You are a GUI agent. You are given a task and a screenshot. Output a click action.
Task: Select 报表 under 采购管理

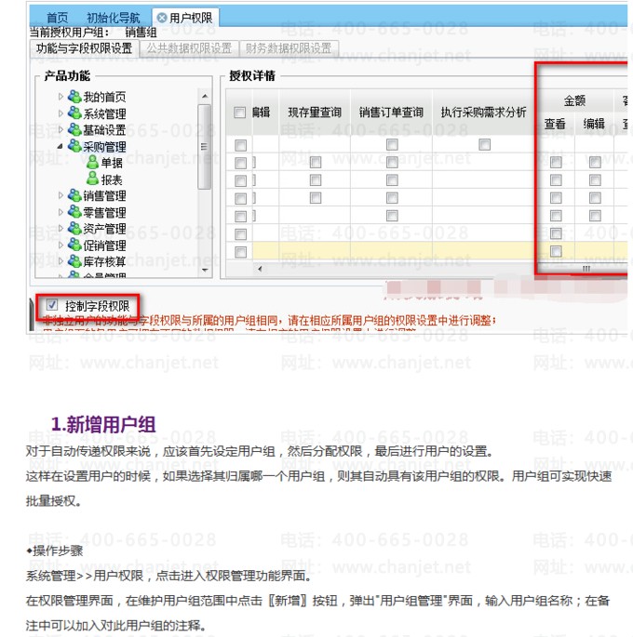112,179
